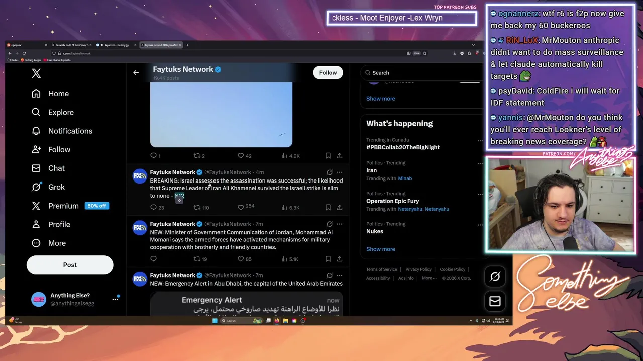Open File Explorer from the taskbar
Screen dimensions: 643x361
pos(285,321)
